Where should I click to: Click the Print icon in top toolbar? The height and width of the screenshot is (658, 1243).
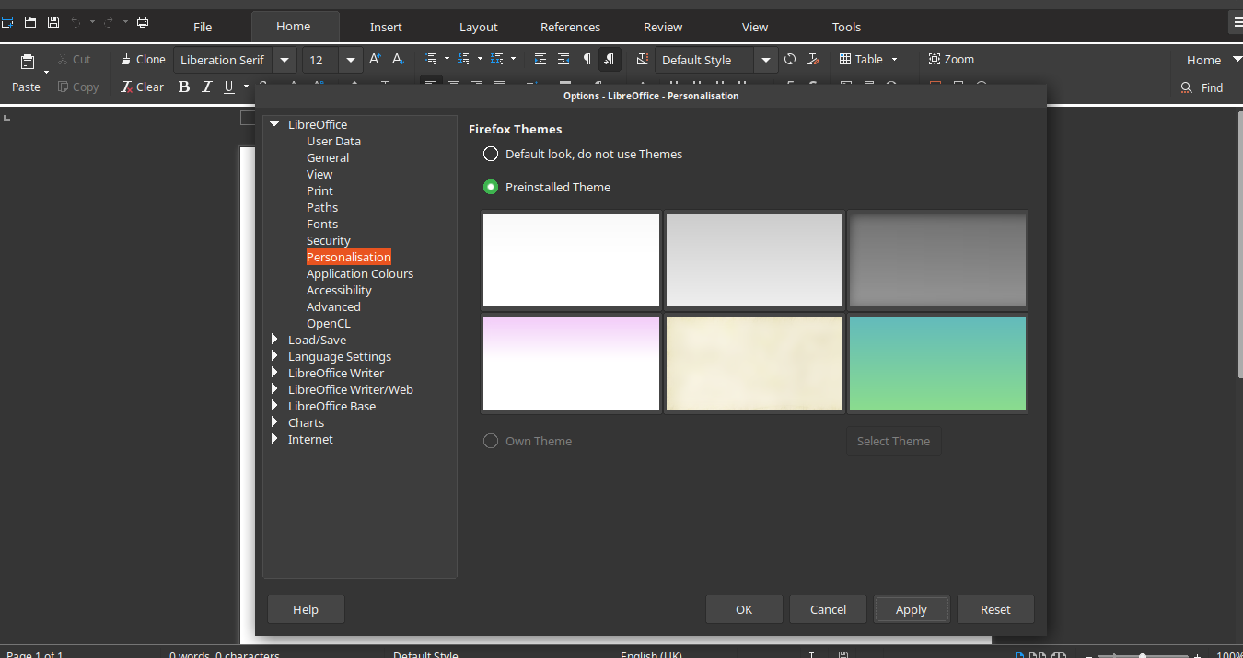(143, 22)
